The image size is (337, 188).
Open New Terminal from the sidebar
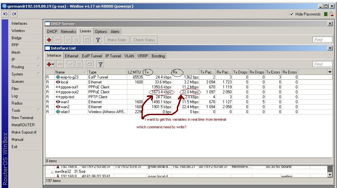(22, 118)
